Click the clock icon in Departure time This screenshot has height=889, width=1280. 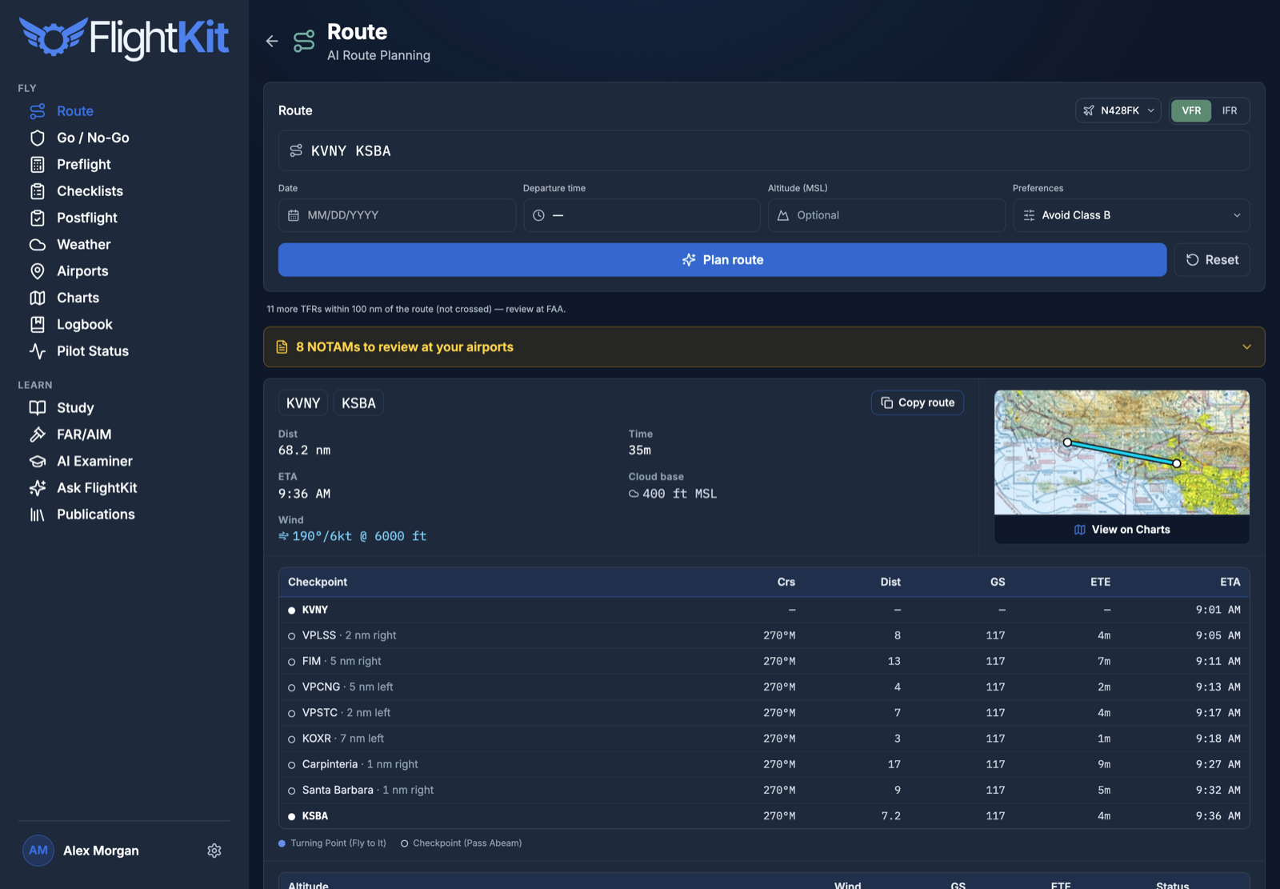coord(538,215)
